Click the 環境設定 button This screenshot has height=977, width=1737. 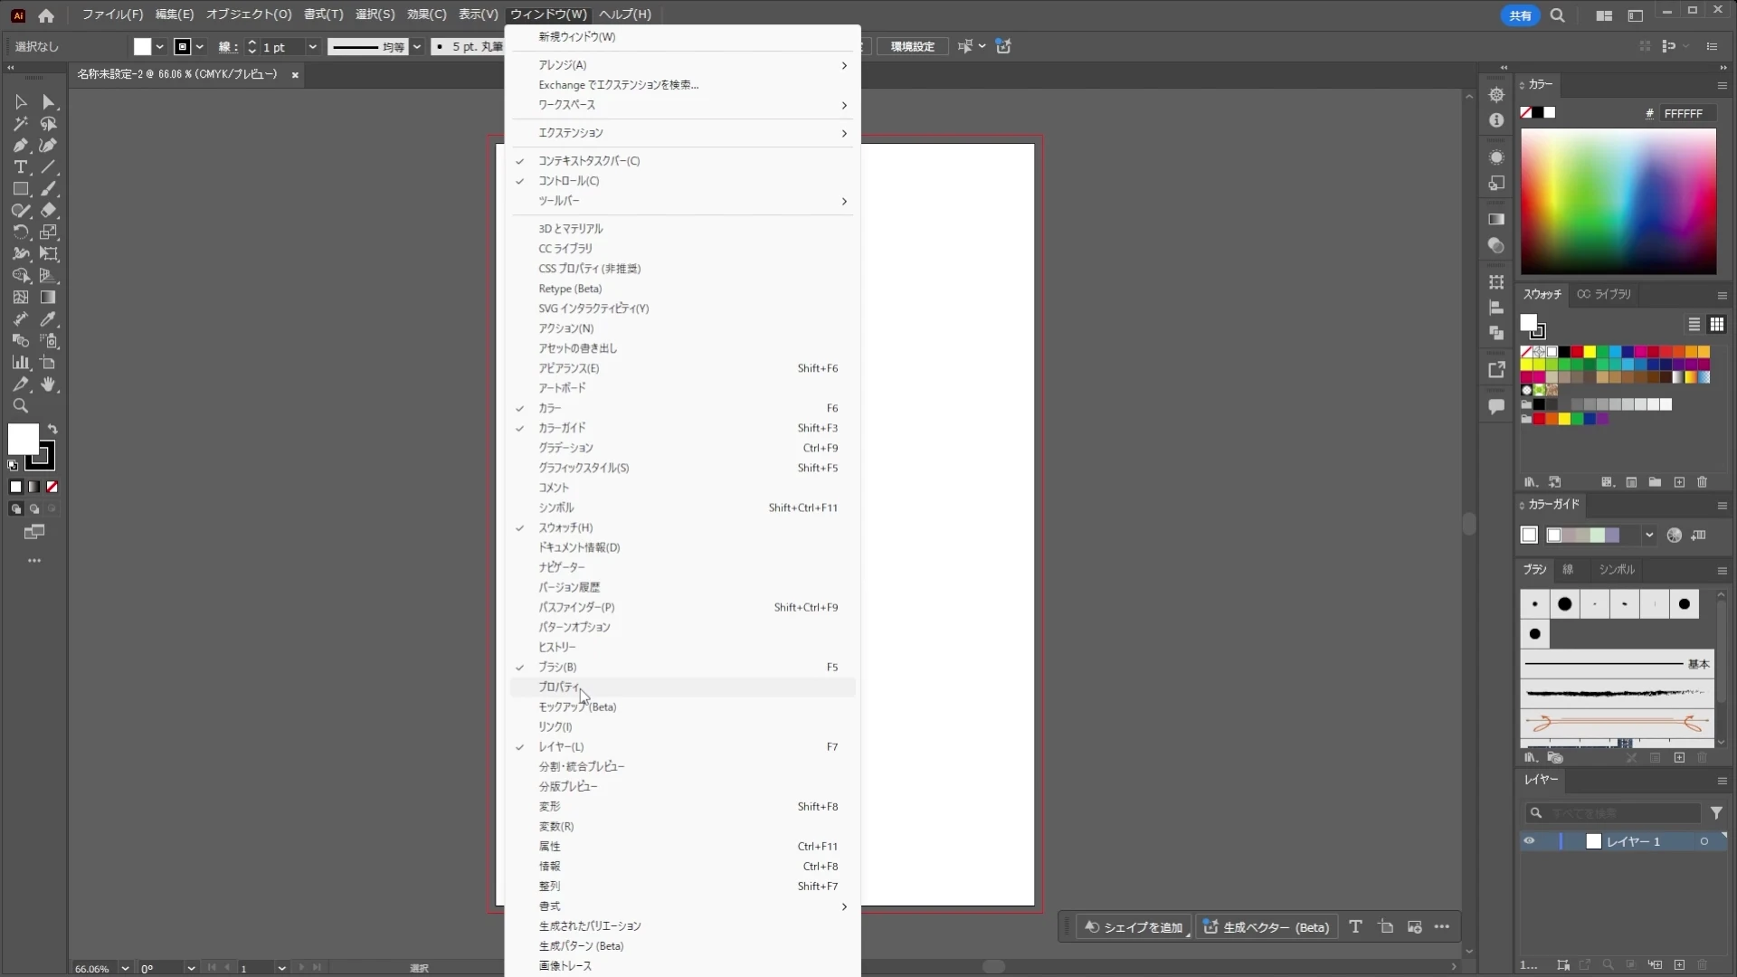912,47
